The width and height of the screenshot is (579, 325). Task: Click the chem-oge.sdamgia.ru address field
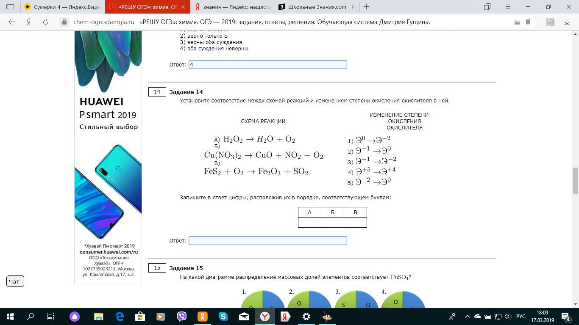103,22
